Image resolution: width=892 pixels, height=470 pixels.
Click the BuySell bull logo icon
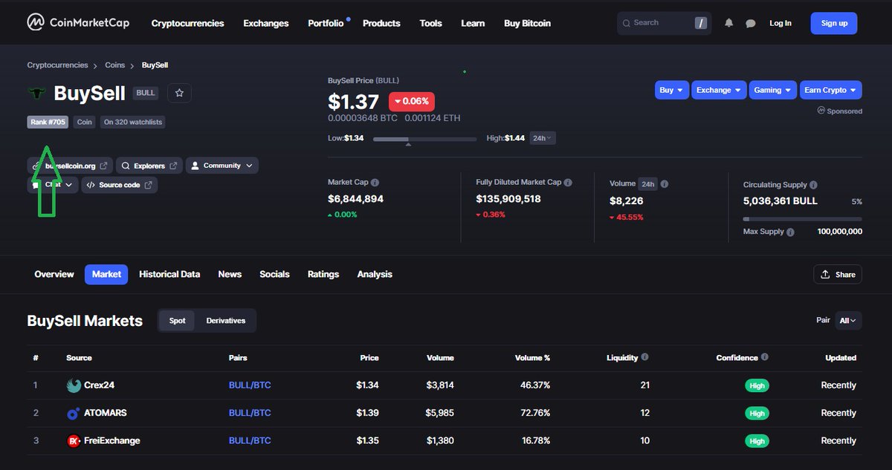pyautogui.click(x=36, y=93)
